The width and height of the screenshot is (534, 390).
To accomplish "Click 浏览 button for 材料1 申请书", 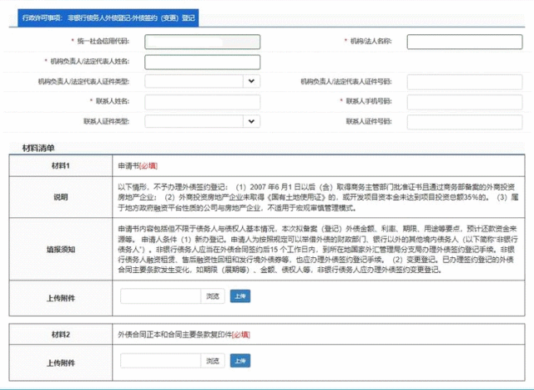I will (x=213, y=296).
